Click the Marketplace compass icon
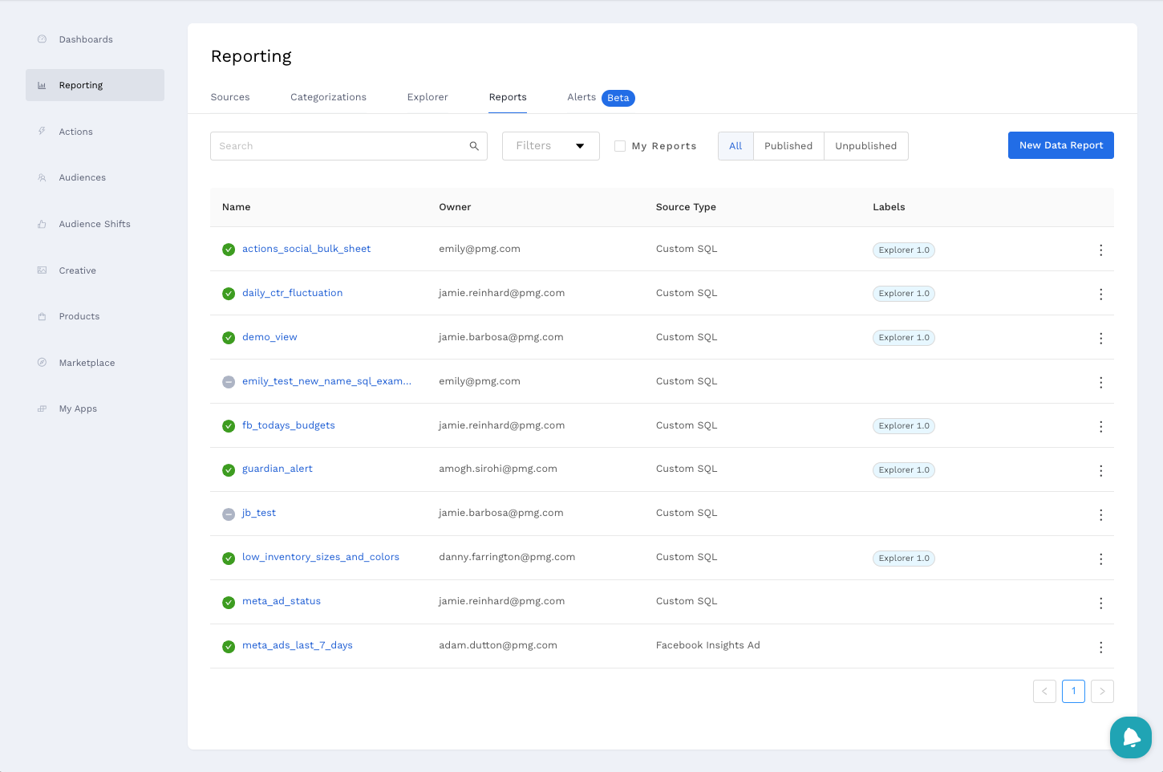1163x772 pixels. 42,363
